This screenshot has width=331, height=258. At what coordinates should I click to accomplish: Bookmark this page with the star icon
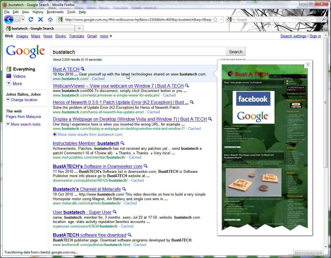click(215, 20)
